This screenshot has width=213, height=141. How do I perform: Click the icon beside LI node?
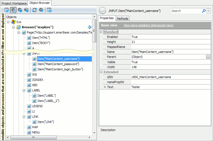(29, 111)
